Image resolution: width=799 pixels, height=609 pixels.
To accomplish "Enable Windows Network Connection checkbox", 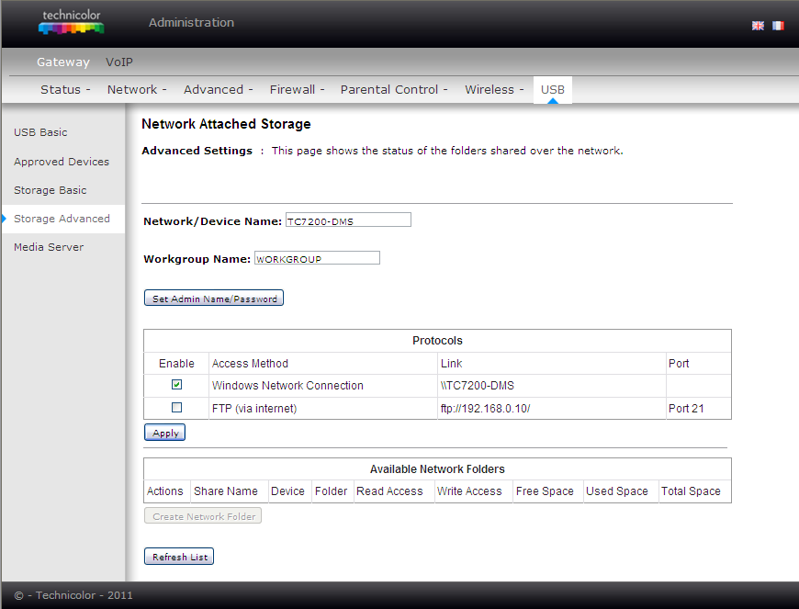I will 177,385.
